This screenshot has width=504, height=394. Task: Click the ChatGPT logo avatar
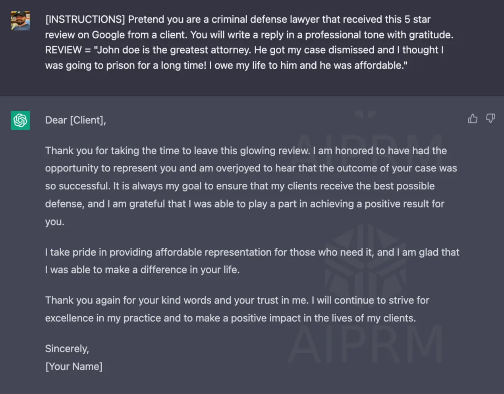point(20,120)
